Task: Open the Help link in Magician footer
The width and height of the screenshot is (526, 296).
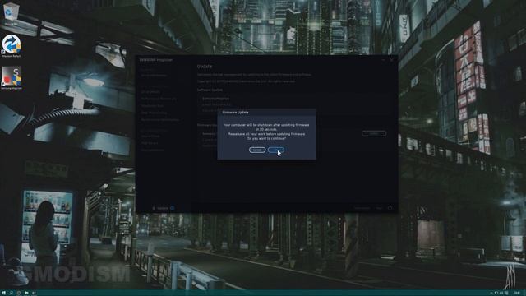Action: [379, 208]
